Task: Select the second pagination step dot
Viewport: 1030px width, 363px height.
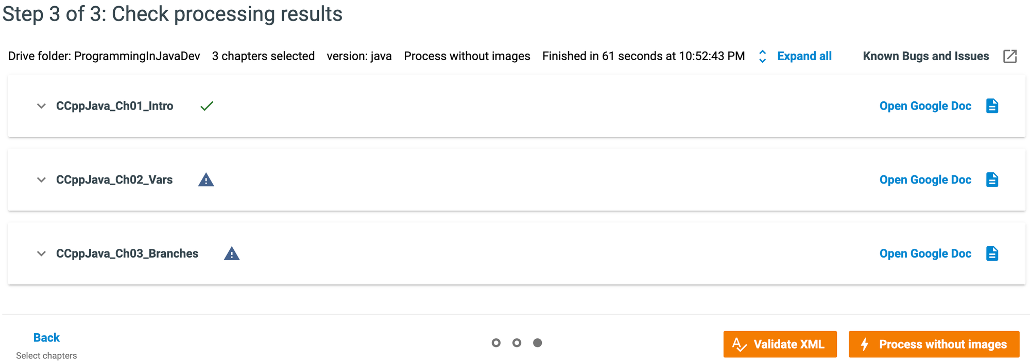Action: pyautogui.click(x=517, y=342)
